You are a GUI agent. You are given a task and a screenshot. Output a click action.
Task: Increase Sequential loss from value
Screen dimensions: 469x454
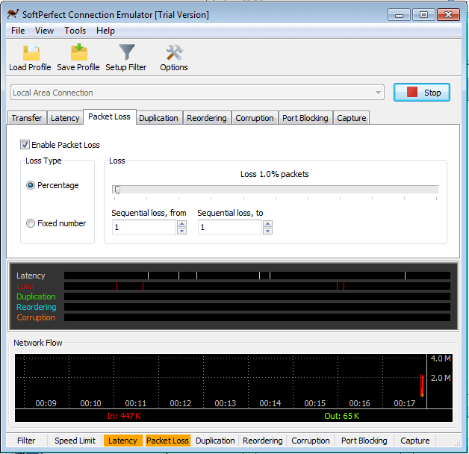click(x=182, y=224)
